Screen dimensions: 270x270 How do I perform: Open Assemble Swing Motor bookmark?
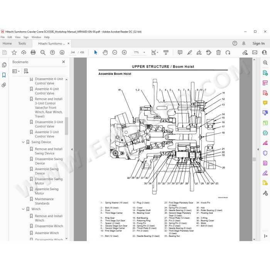[x=47, y=191]
